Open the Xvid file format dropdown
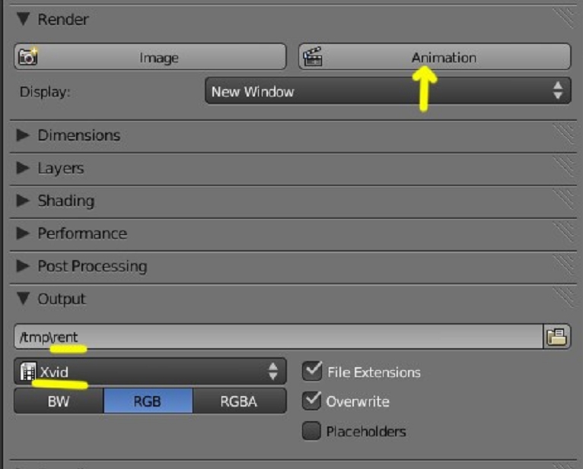Image resolution: width=583 pixels, height=469 pixels. [x=150, y=372]
